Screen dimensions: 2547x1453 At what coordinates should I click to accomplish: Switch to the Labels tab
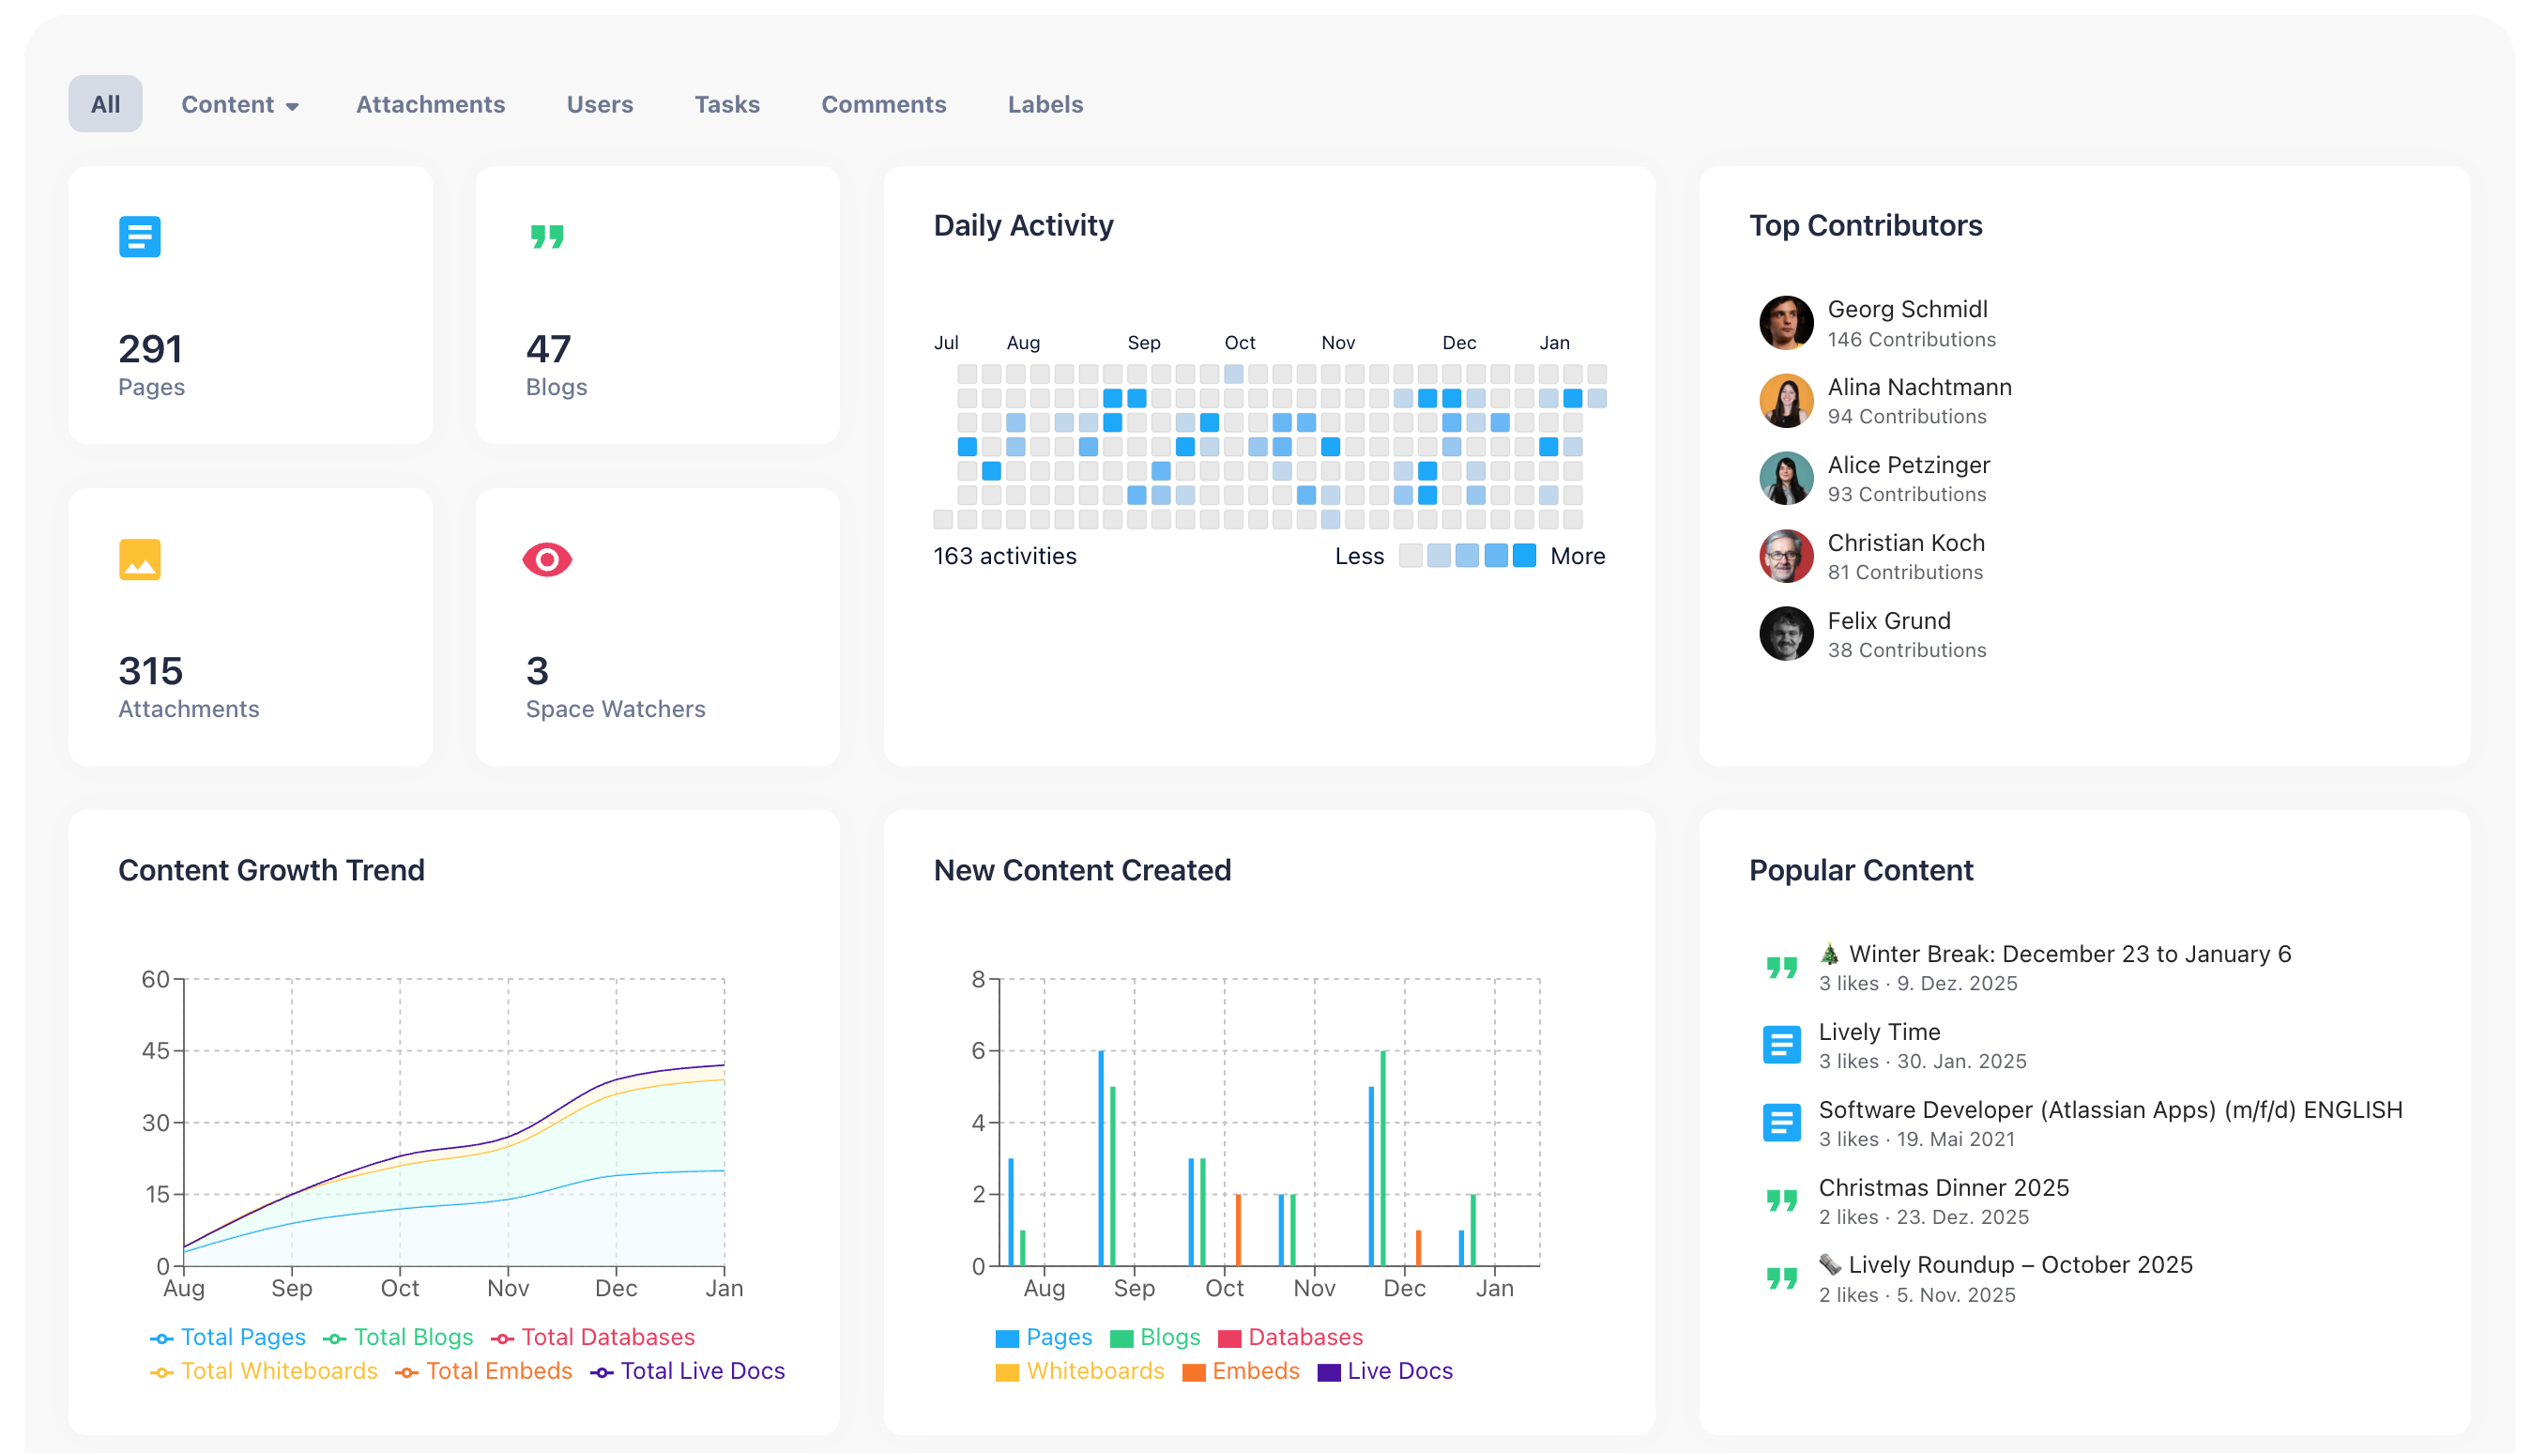click(x=1045, y=105)
